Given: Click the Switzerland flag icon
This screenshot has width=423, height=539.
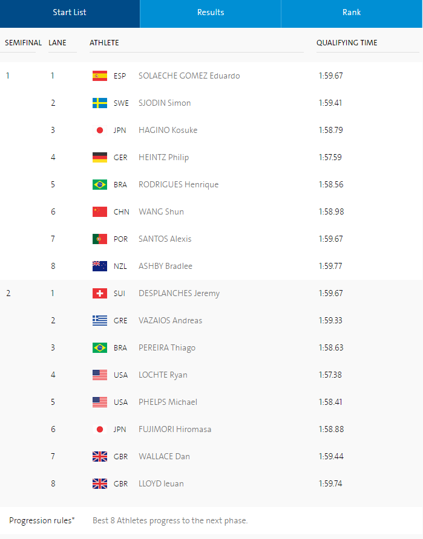Looking at the screenshot, I should [100, 293].
